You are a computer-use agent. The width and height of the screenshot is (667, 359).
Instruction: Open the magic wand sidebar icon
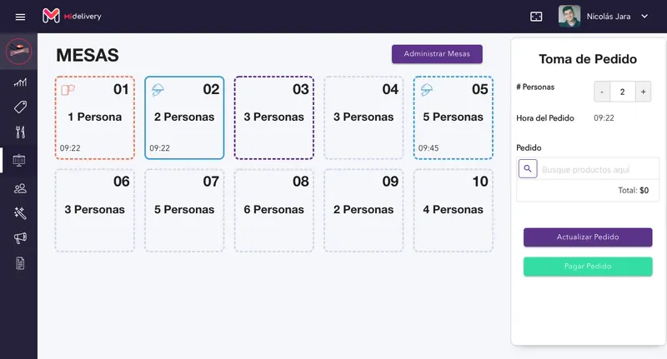(x=20, y=213)
